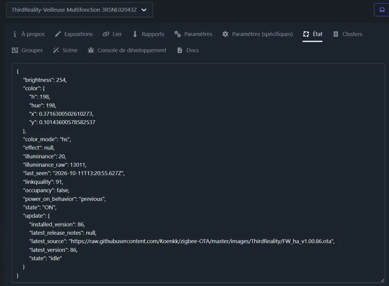
Task: Click inside the JSON state text area
Action: pyautogui.click(x=198, y=173)
